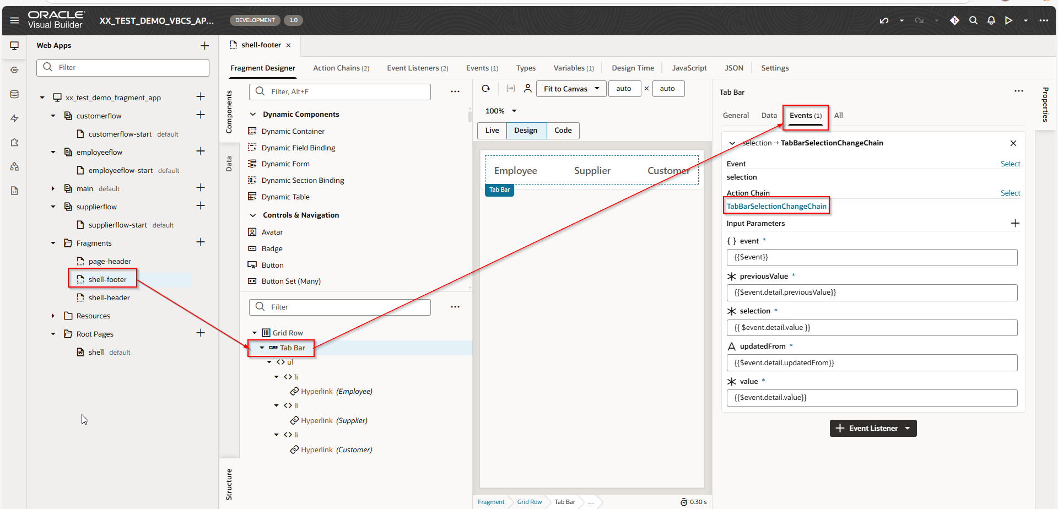Click the Undo arrow in header
This screenshot has width=1058, height=509.
pos(884,20)
